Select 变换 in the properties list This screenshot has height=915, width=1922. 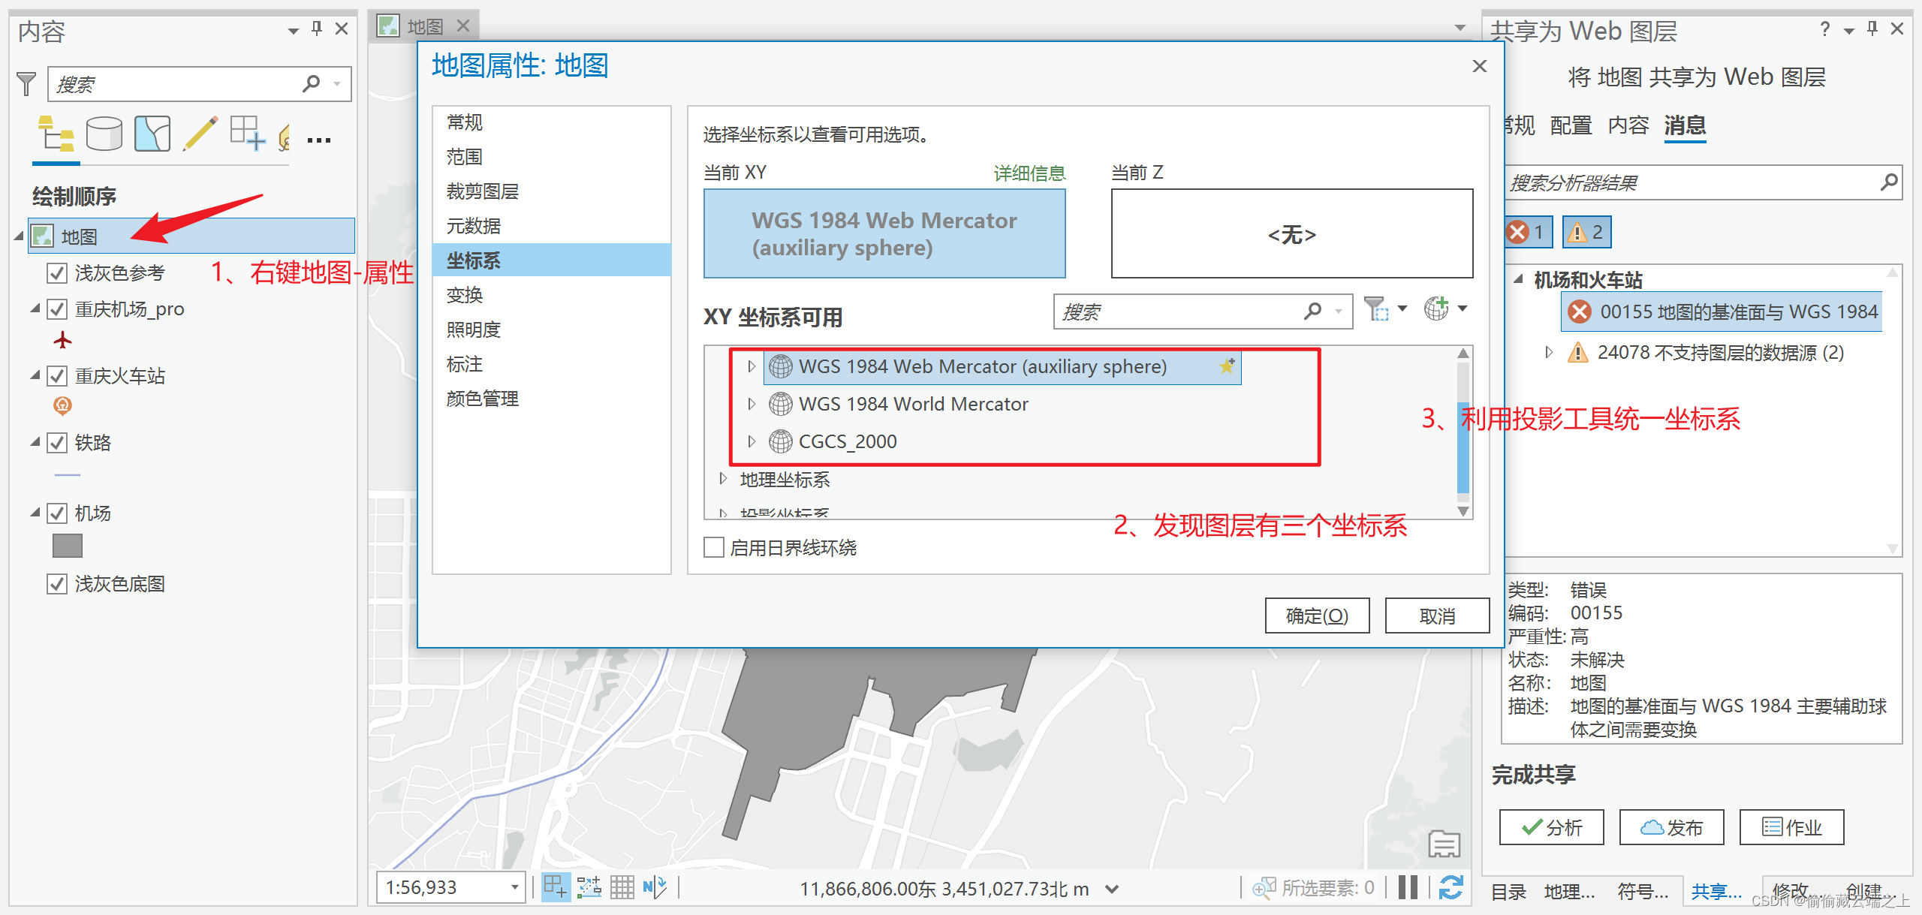pyautogui.click(x=465, y=295)
